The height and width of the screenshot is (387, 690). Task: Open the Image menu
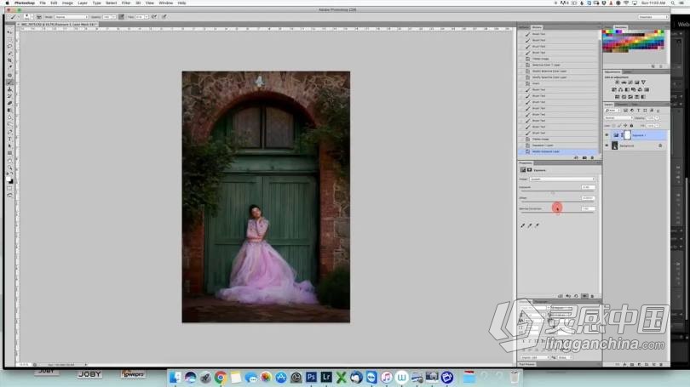click(x=67, y=3)
